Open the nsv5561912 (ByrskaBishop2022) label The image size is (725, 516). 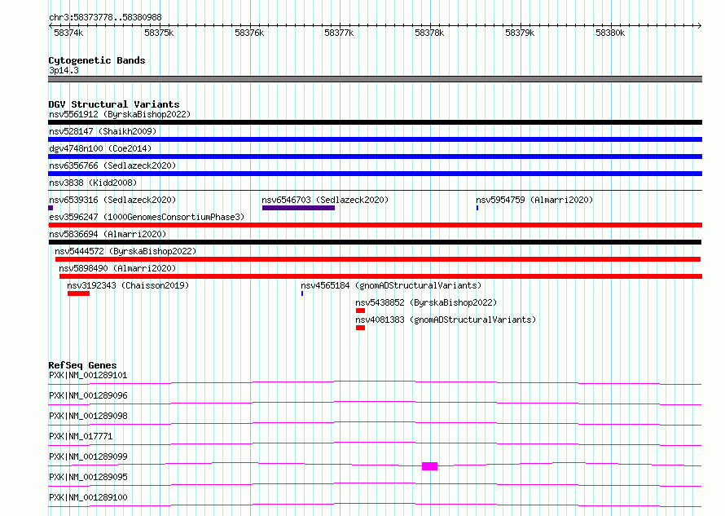(x=120, y=114)
